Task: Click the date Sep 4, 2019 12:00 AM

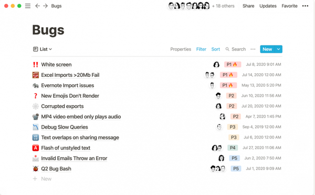Action: [261, 127]
